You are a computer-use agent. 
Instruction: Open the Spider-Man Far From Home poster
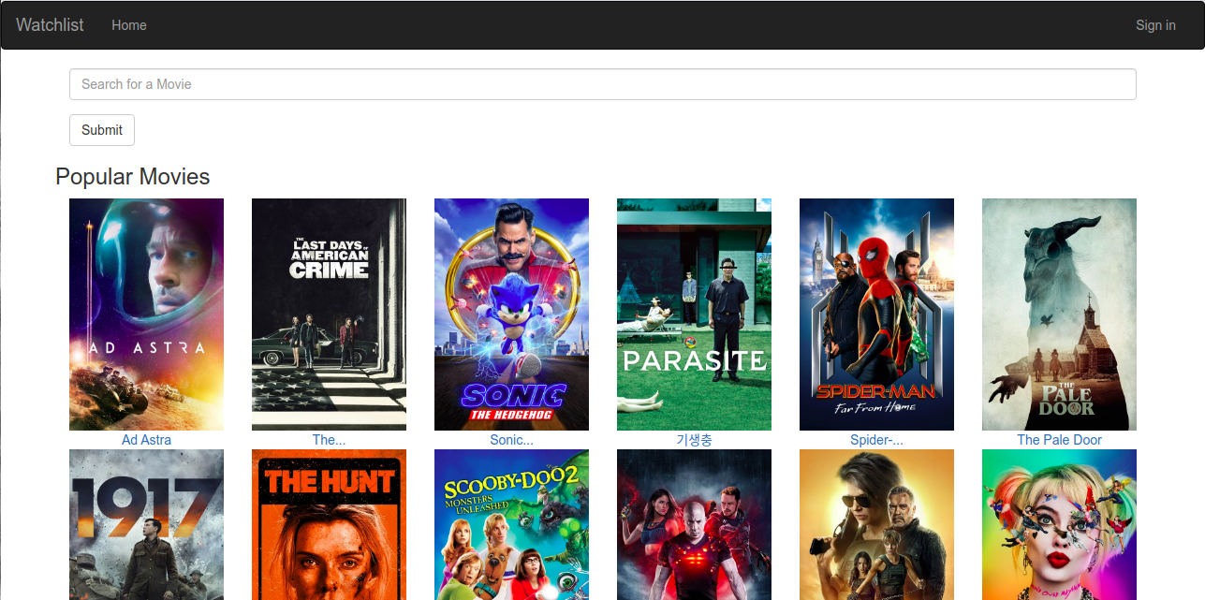tap(876, 314)
